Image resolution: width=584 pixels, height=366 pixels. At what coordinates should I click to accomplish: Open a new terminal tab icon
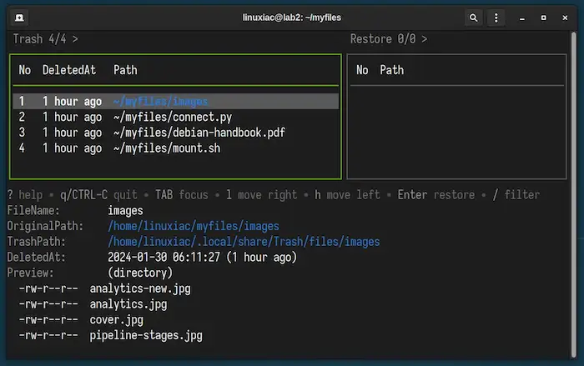(x=19, y=17)
